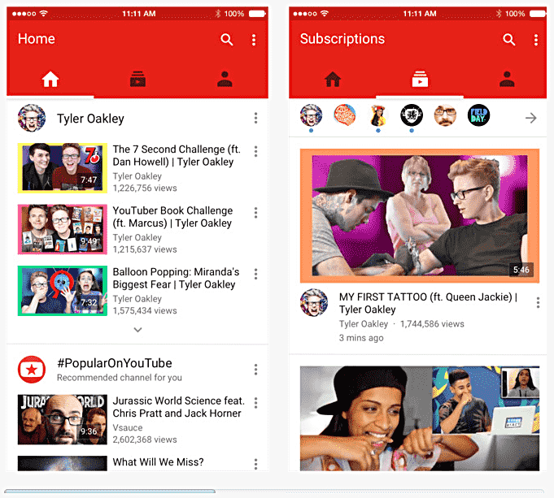Open Tyler Oakley channel name in header
The image size is (554, 498).
[90, 119]
